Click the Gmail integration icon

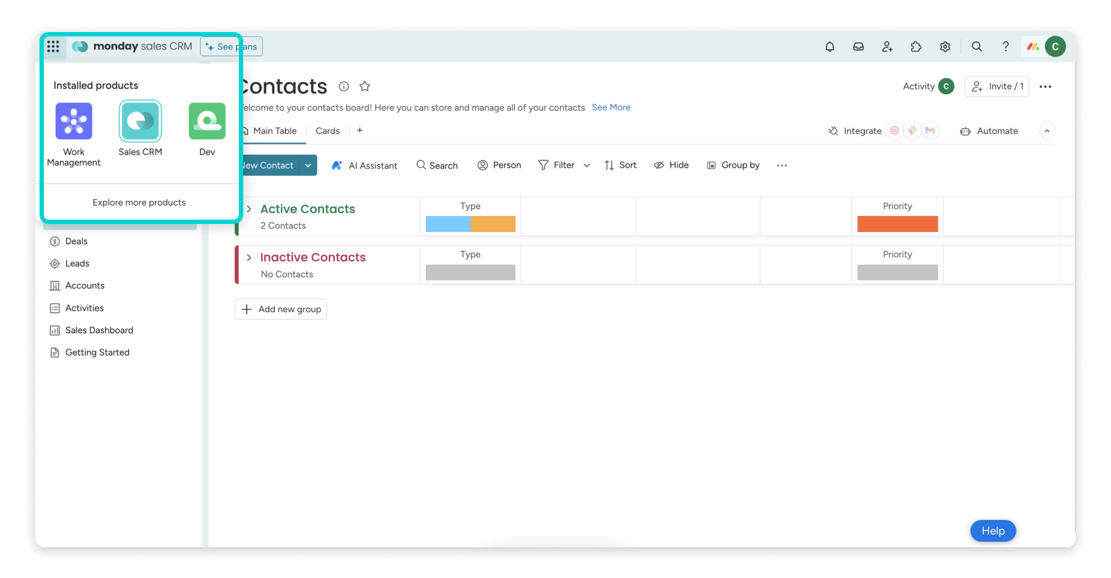[930, 130]
